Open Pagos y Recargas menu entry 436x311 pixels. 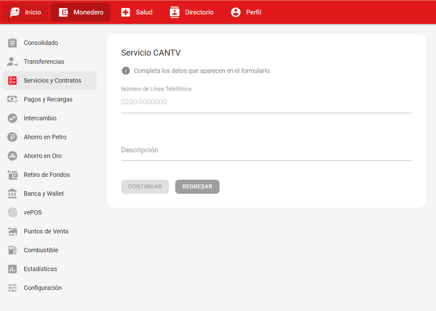49,99
